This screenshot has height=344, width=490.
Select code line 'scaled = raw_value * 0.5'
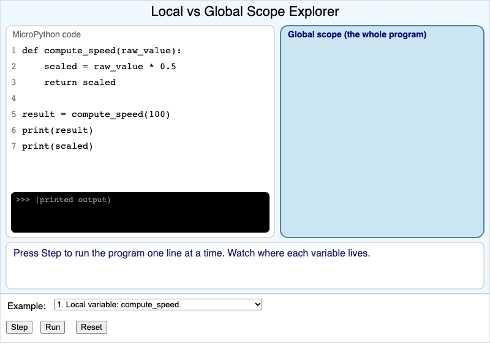tap(110, 67)
